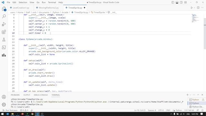Switch to DEBUG CONSOLE panel tab
206x116 pixels.
click(x=41, y=95)
